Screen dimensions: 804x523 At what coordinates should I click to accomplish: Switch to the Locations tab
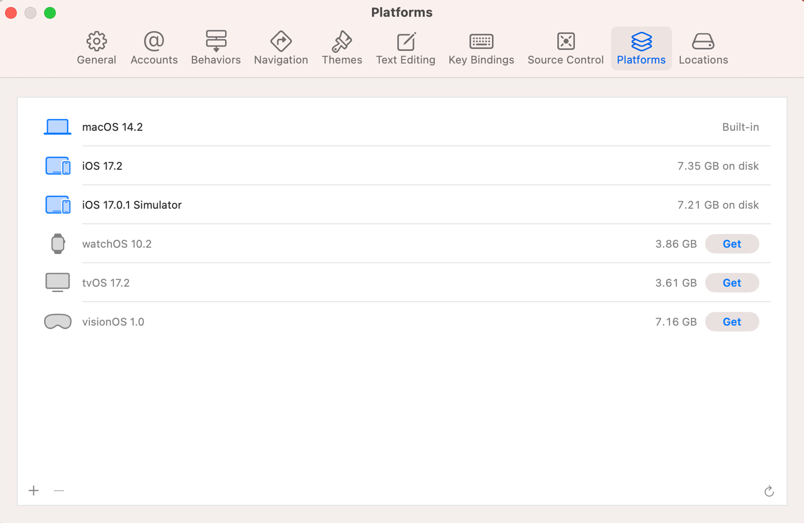(703, 48)
